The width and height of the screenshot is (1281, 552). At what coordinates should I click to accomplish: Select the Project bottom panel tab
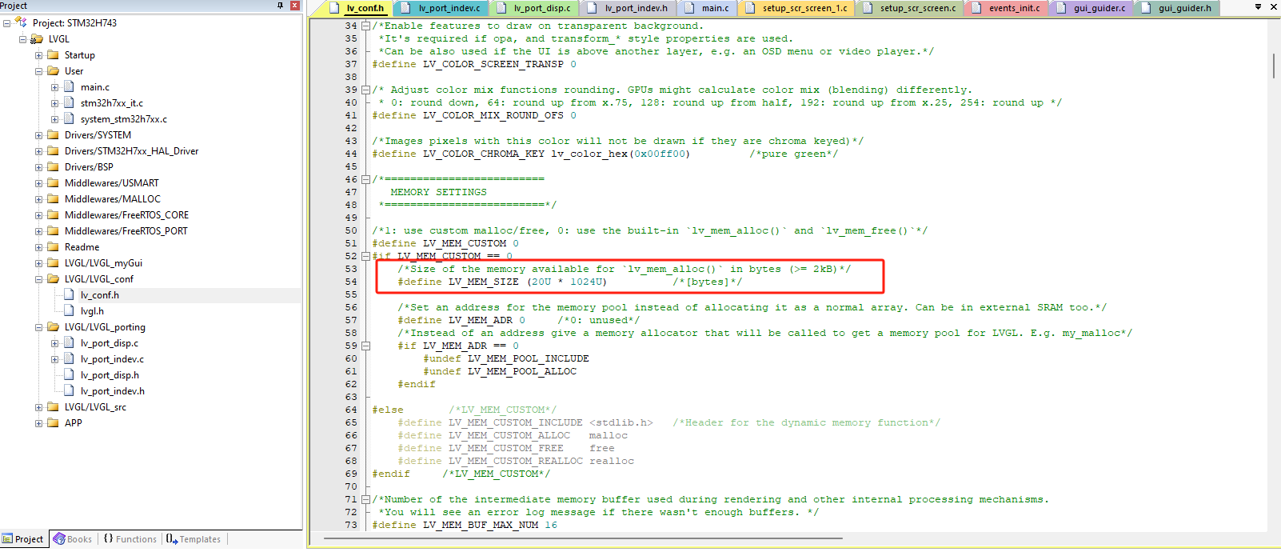23,539
